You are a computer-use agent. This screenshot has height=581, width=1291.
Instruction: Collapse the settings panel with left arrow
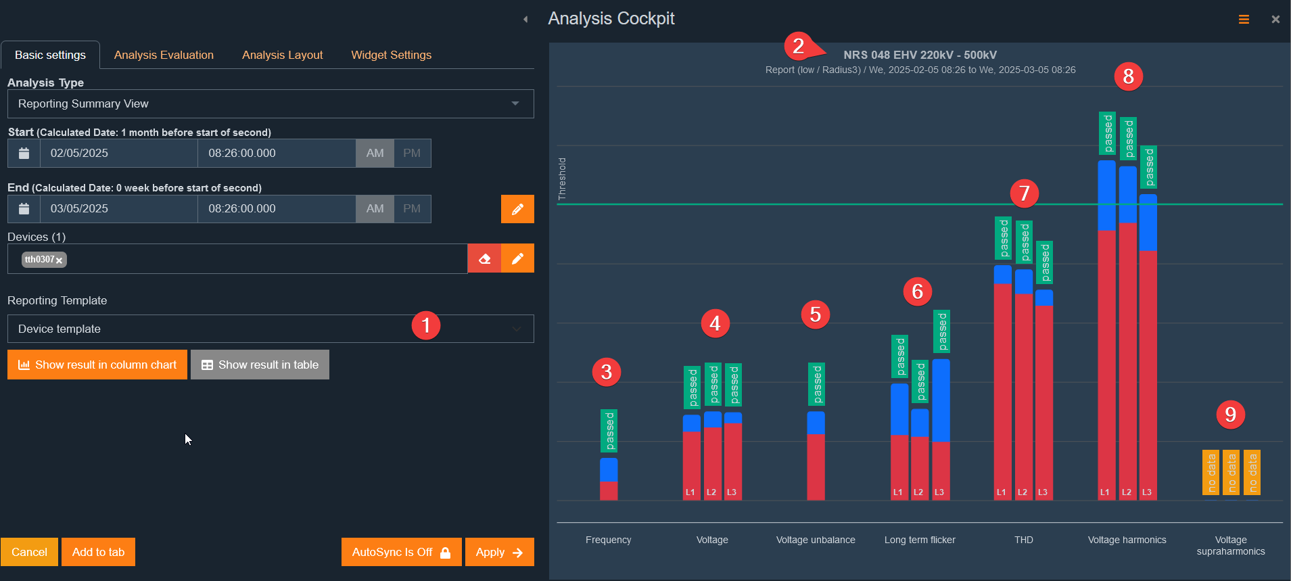pos(525,20)
